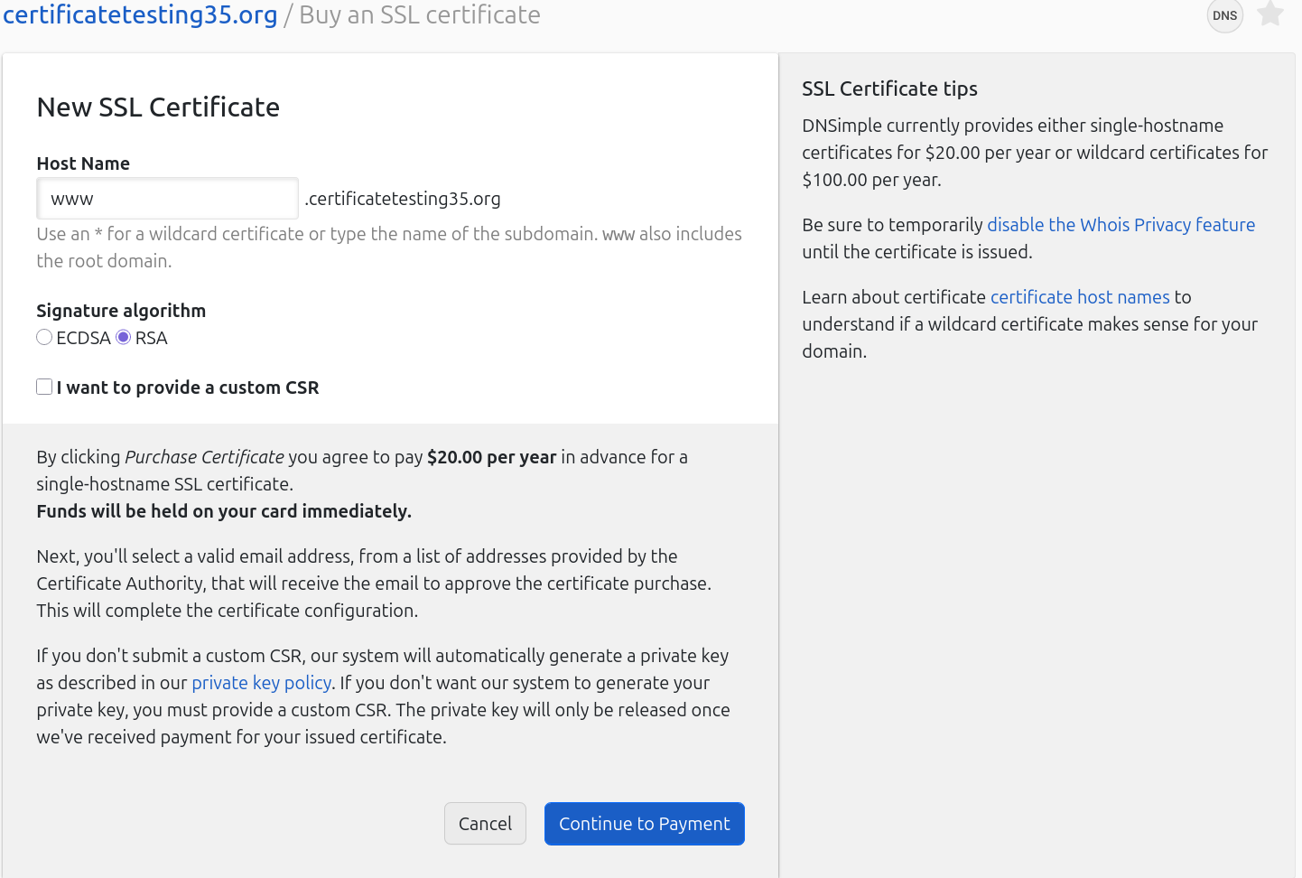This screenshot has width=1302, height=878.
Task: Click the SSL Certificate tips heading
Action: [889, 89]
